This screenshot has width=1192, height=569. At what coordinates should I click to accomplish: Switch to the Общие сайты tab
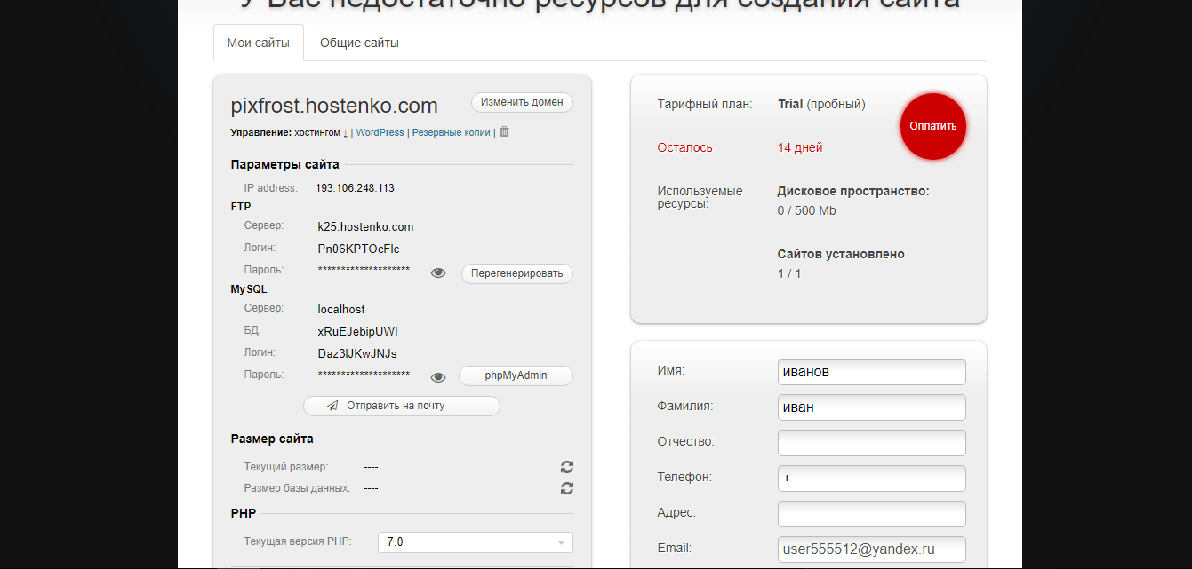click(x=359, y=43)
